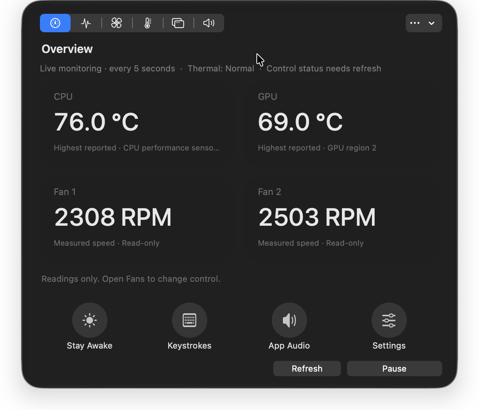
Task: Click the Fan 1 2308 RPM value
Action: (x=113, y=217)
